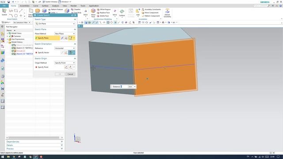Click the Extract Geometry tool
Viewport: 283px width, 159px height.
(167, 13)
